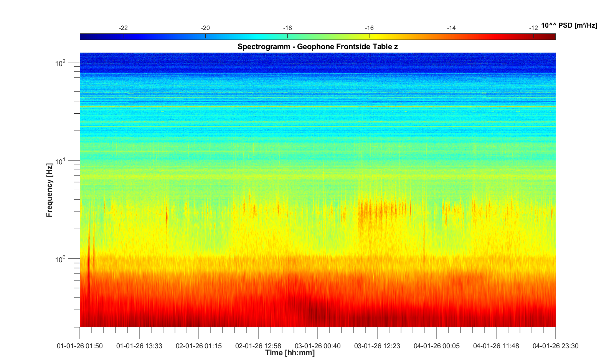The image size is (614, 364).
Task: Select the -20 colorbar tick label
Action: [205, 28]
